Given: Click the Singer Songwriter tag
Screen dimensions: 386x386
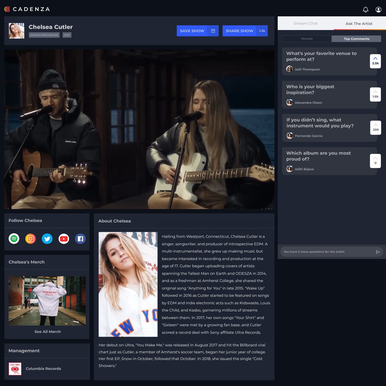Looking at the screenshot, I should [44, 35].
